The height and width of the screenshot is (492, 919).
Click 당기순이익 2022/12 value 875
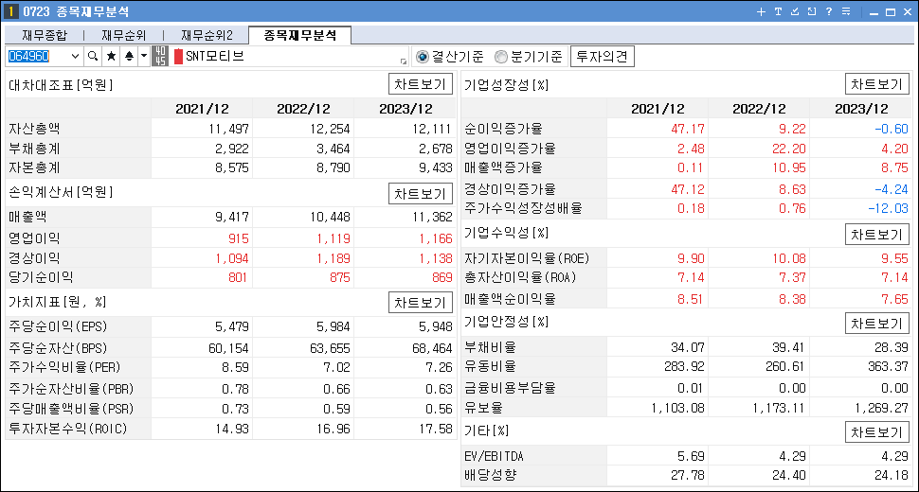(x=340, y=277)
